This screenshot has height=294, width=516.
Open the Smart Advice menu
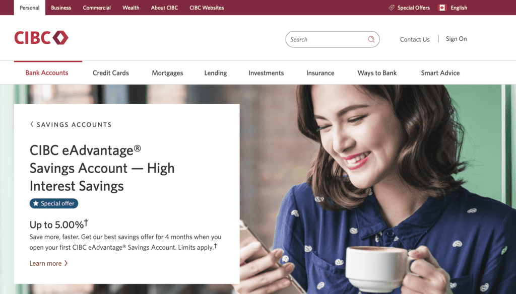pyautogui.click(x=440, y=73)
